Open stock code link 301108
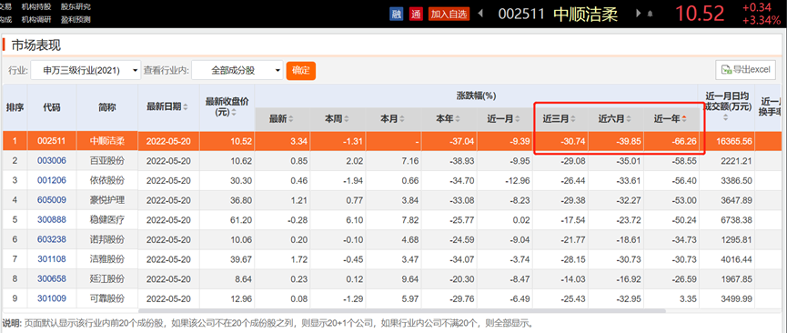The image size is (787, 333). click(x=52, y=259)
